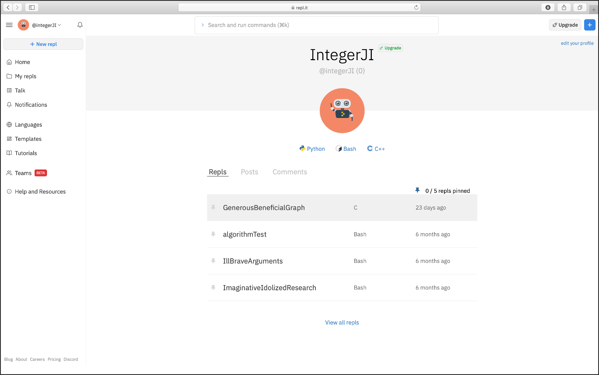Open the GenerousBeneficialGraph repl

click(264, 208)
